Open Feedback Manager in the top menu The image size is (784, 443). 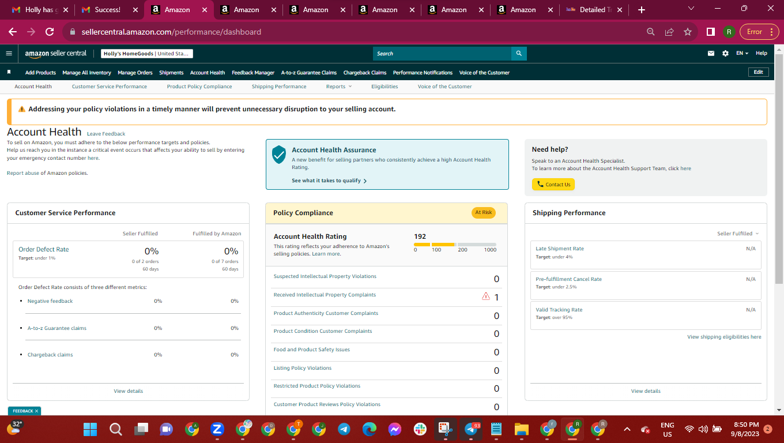(253, 73)
